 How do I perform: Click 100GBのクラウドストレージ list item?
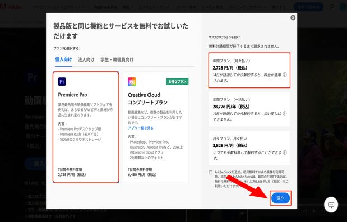tap(80, 140)
